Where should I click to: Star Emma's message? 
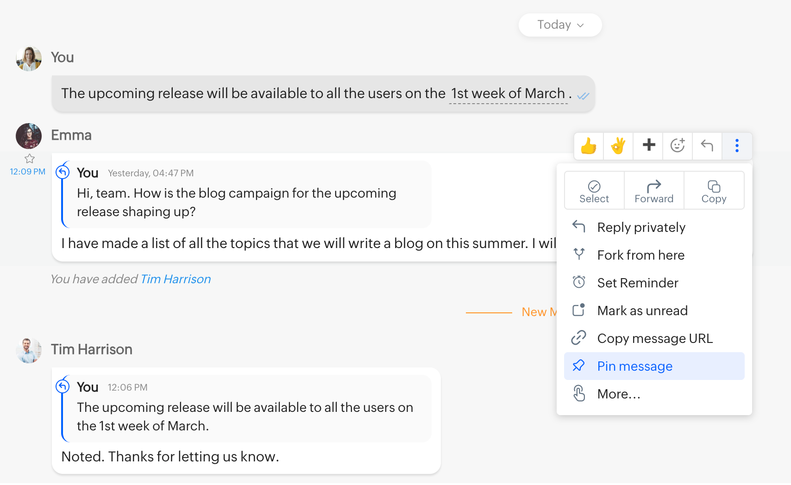click(30, 159)
